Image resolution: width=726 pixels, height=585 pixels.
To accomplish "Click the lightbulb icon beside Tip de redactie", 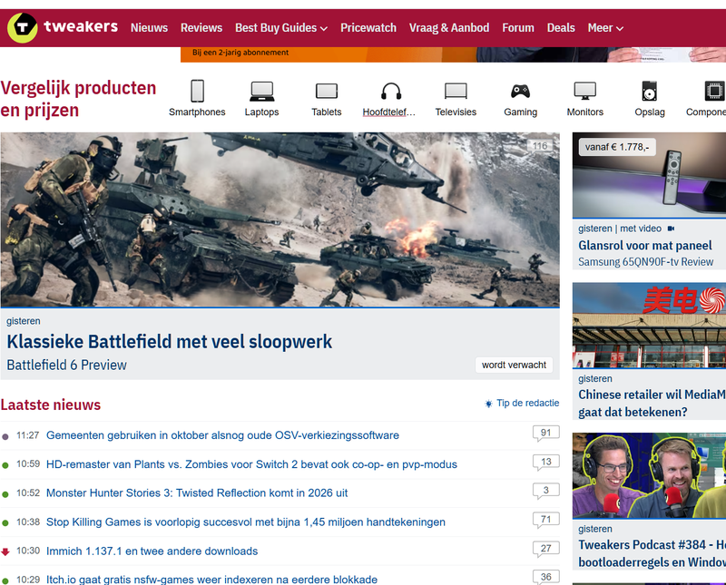I will [488, 404].
